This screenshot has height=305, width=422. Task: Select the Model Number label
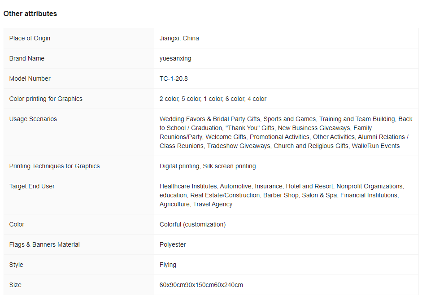30,78
